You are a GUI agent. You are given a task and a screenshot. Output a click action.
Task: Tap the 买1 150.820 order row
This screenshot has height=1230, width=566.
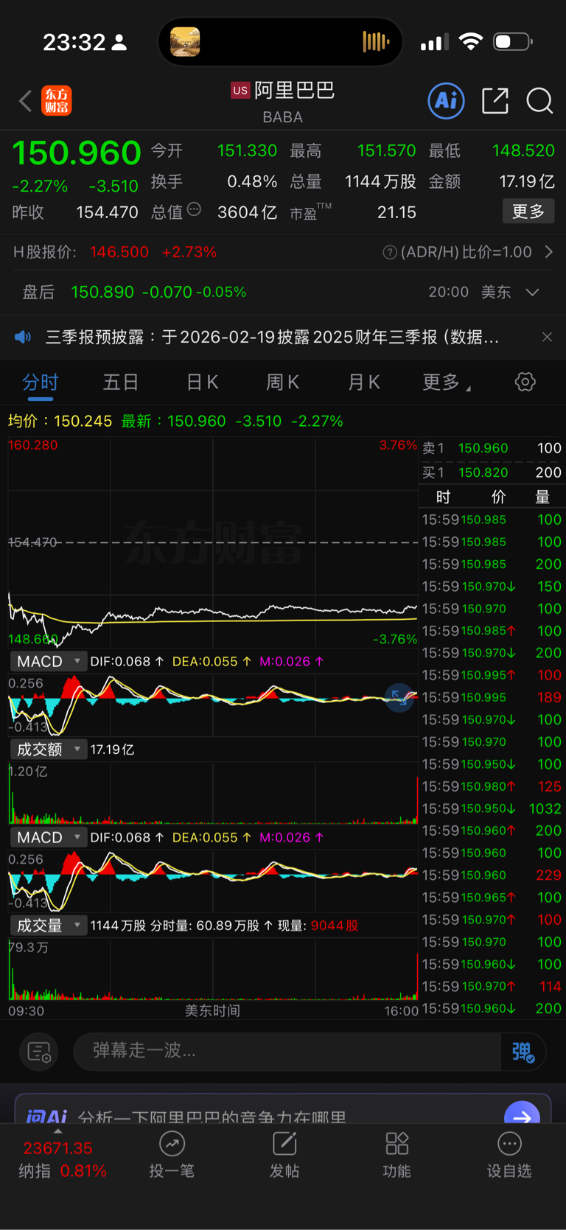[492, 472]
